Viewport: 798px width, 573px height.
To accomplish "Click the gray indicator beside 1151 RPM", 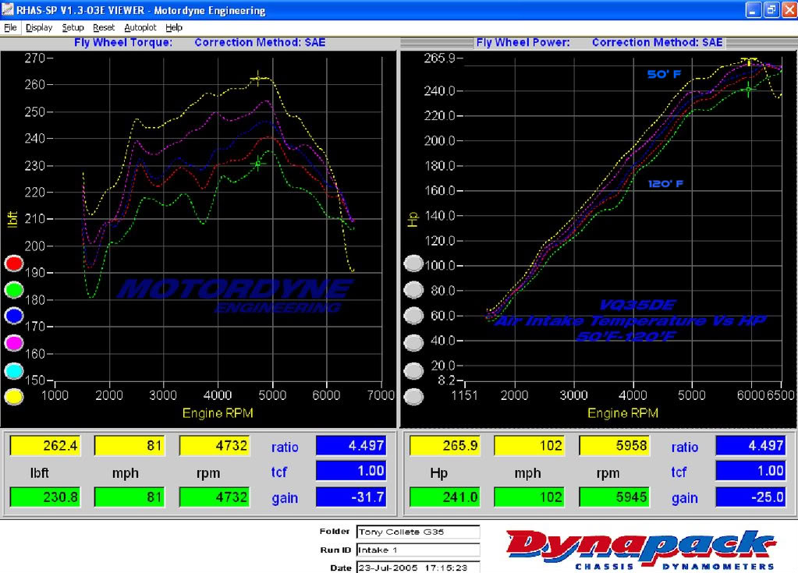I will pyautogui.click(x=413, y=397).
